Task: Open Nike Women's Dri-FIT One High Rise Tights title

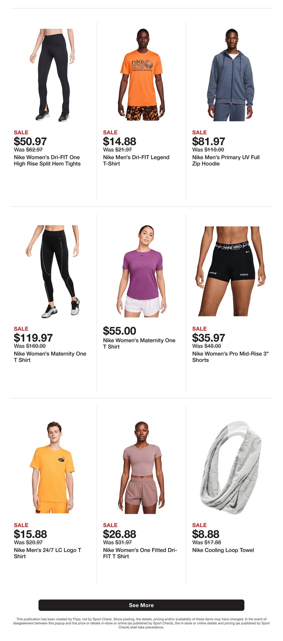Action: point(47,161)
